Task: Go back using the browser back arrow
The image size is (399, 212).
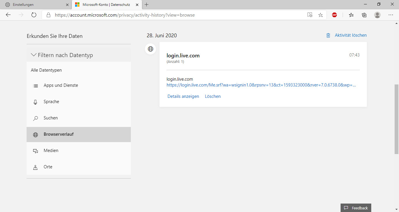Action: pos(8,15)
